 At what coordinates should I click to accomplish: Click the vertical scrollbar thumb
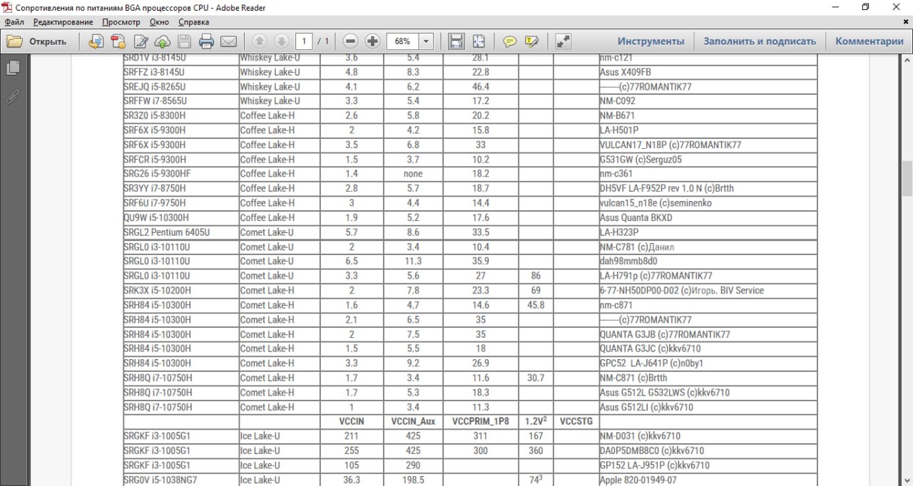pyautogui.click(x=907, y=178)
